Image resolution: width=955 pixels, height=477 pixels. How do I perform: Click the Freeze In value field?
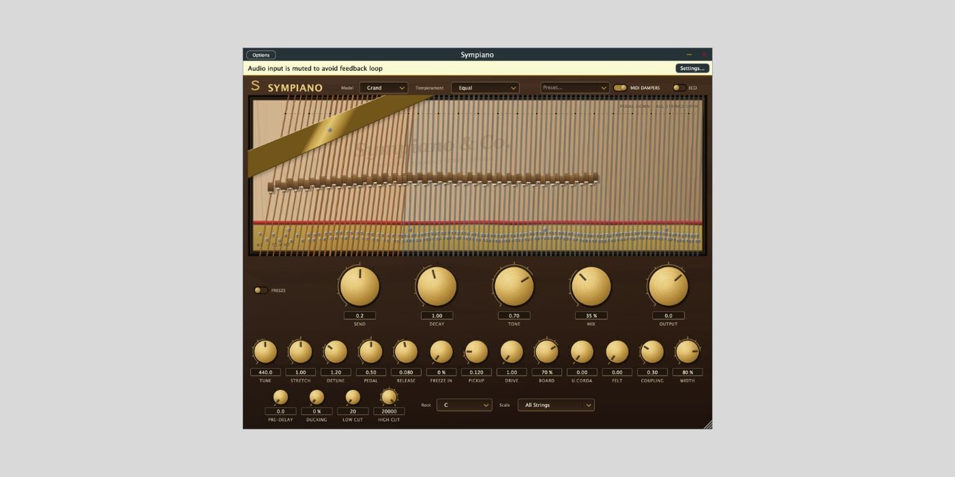coord(441,372)
